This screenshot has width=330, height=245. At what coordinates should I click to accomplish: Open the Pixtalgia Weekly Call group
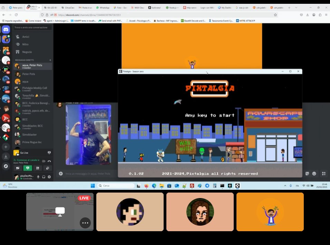(33, 89)
